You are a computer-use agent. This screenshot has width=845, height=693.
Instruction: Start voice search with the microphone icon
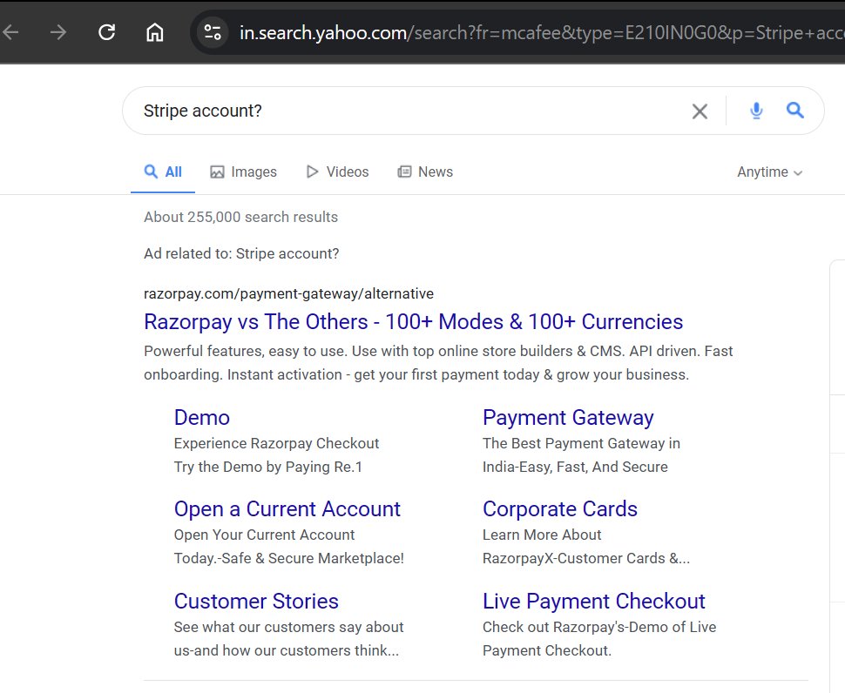pos(756,111)
